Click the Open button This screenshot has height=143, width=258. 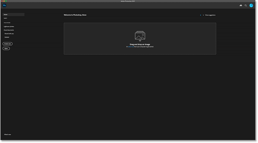6,49
